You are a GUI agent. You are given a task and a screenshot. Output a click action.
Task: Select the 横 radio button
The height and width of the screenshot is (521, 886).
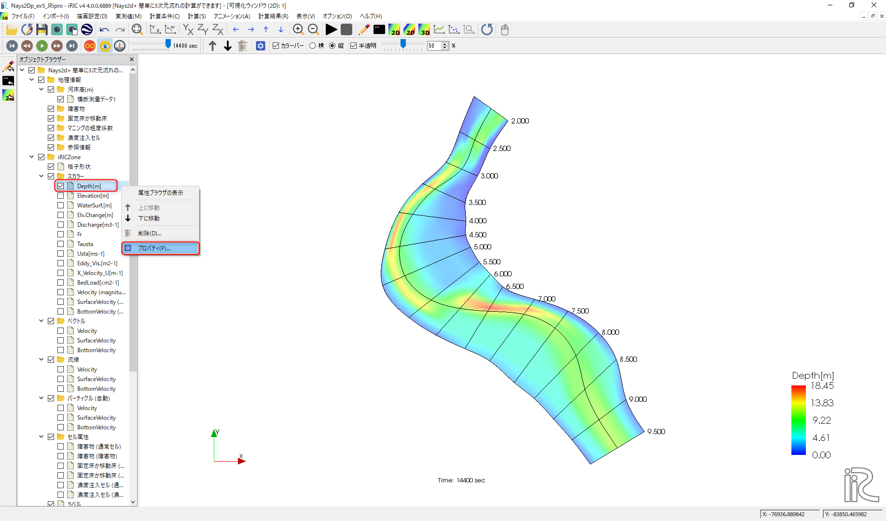(x=313, y=46)
